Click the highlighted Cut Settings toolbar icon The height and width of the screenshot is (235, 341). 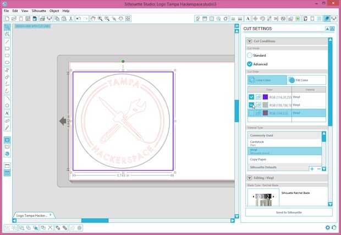[x=327, y=19]
